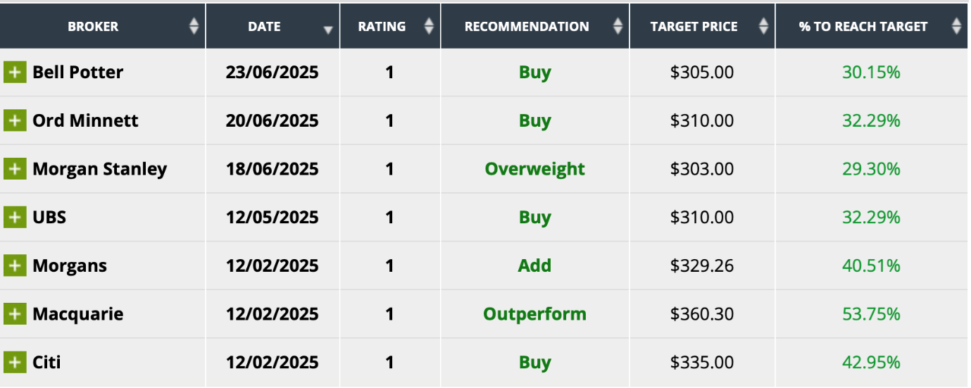Click sort arrows in Broker column header

(x=194, y=27)
